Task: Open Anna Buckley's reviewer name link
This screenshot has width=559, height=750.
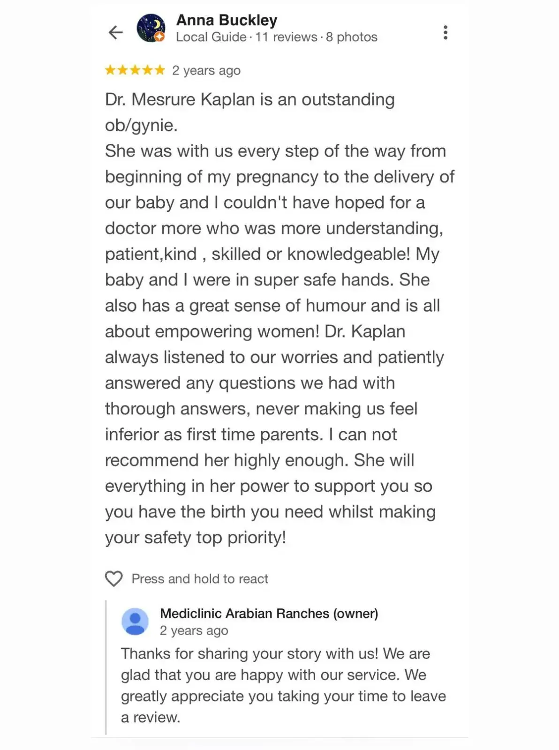Action: 227,20
